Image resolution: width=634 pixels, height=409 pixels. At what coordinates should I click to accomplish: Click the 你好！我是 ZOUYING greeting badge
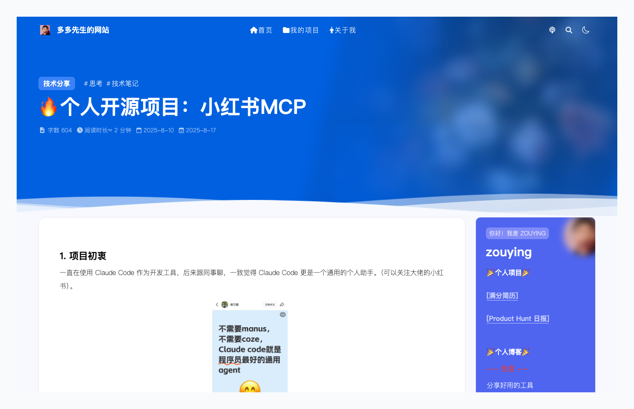[x=517, y=233]
